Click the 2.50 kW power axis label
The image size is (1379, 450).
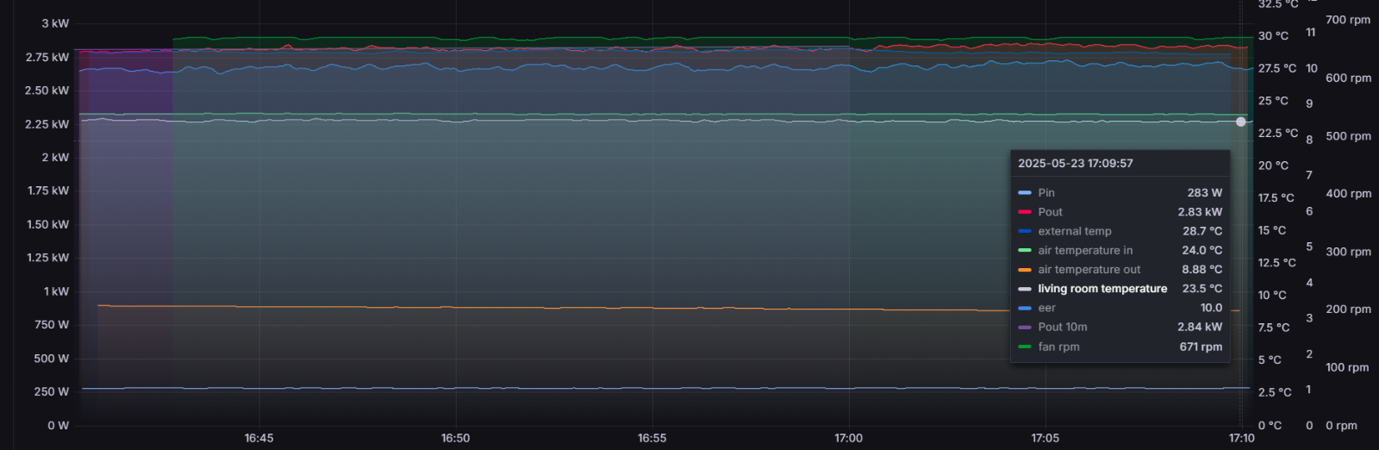click(47, 91)
